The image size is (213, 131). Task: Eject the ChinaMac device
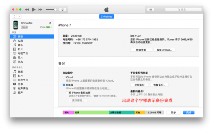50,23
